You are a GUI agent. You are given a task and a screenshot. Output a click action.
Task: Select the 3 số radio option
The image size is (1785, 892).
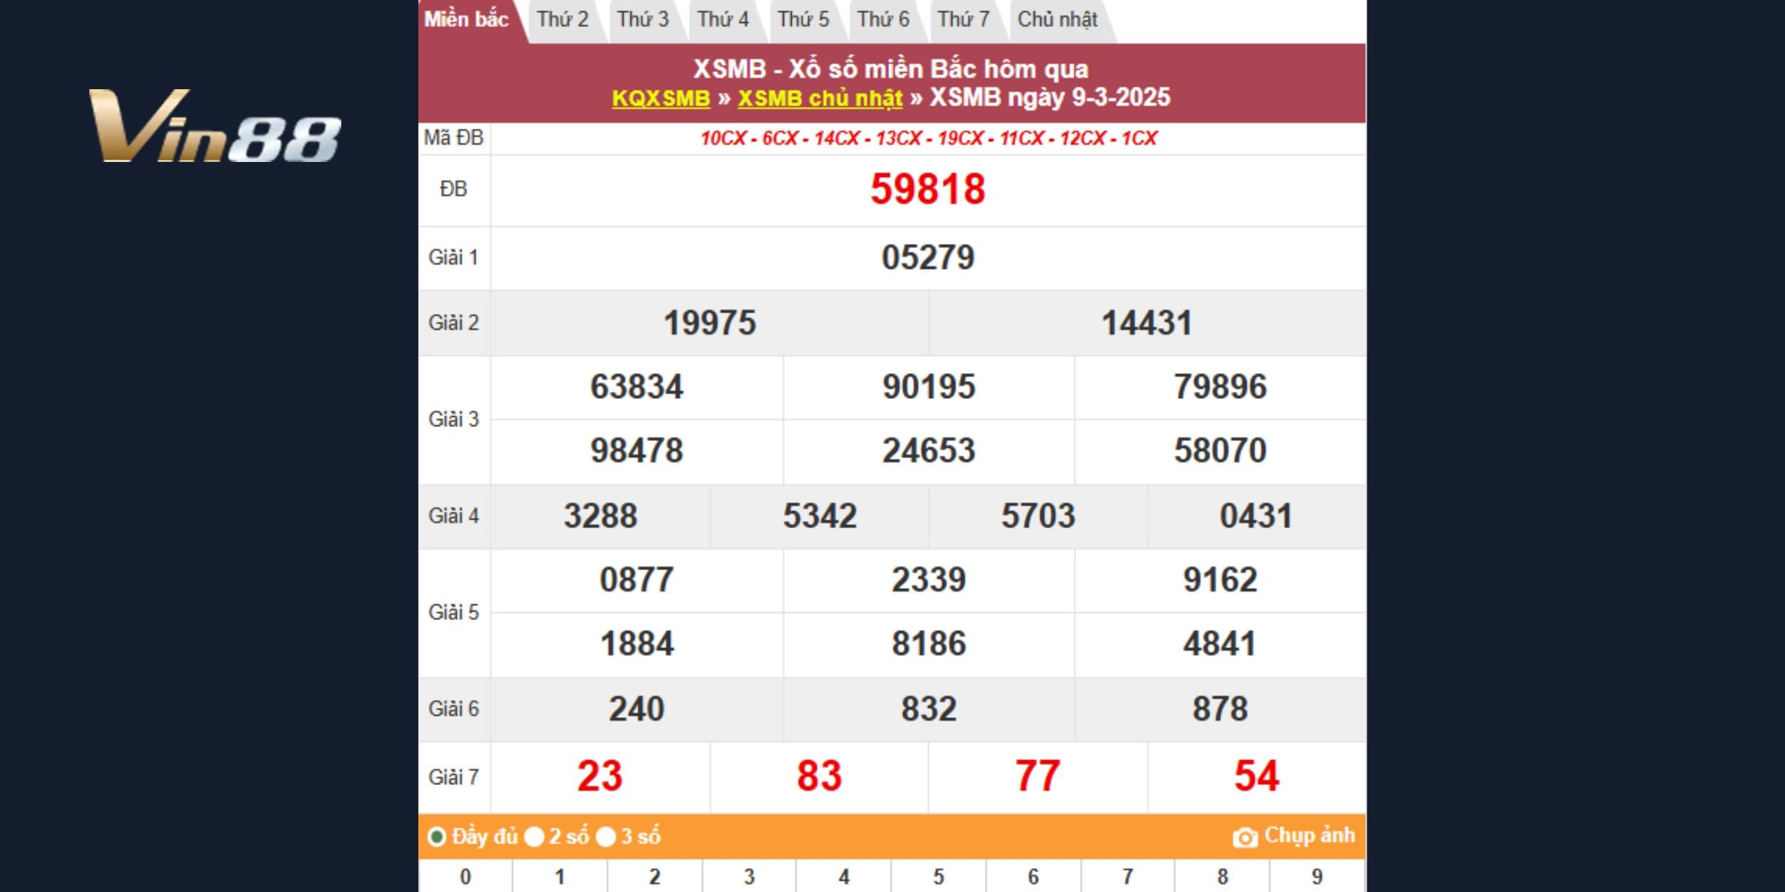coord(605,836)
